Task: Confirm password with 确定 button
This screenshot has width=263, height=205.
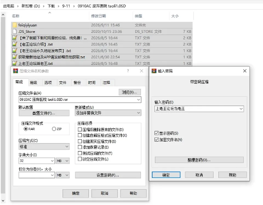Action: [x=166, y=175]
